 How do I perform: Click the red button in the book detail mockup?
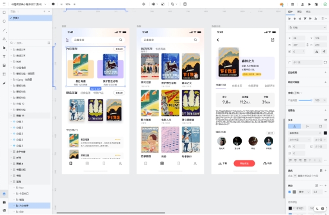244,163
